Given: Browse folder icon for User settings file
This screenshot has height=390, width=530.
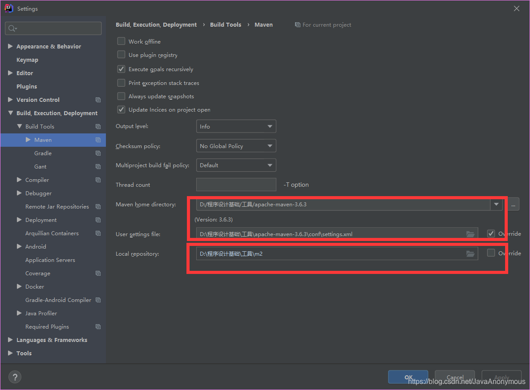Looking at the screenshot, I should 470,234.
